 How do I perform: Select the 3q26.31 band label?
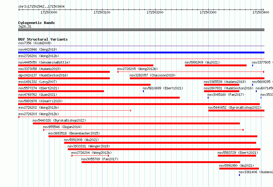25,26
